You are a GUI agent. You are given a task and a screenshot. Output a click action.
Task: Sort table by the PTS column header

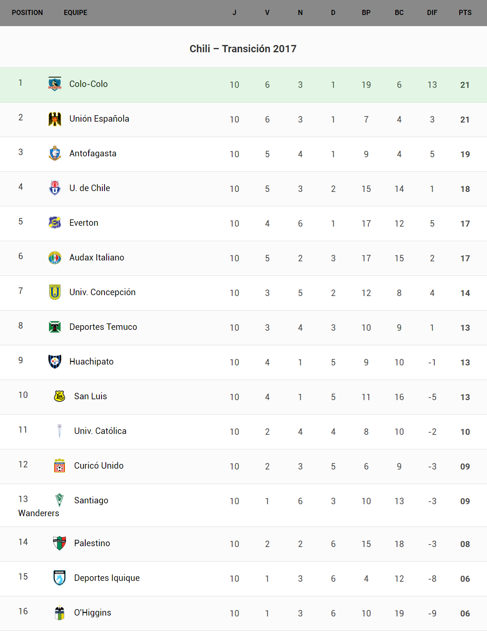coord(465,13)
